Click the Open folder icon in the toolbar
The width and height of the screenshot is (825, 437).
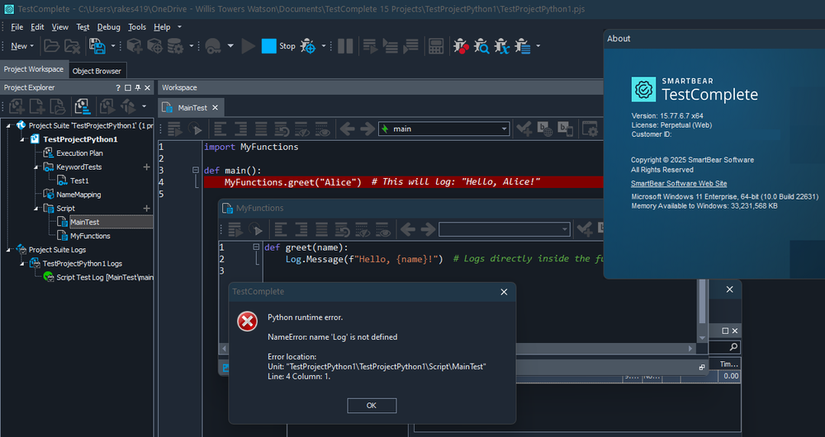(x=51, y=46)
